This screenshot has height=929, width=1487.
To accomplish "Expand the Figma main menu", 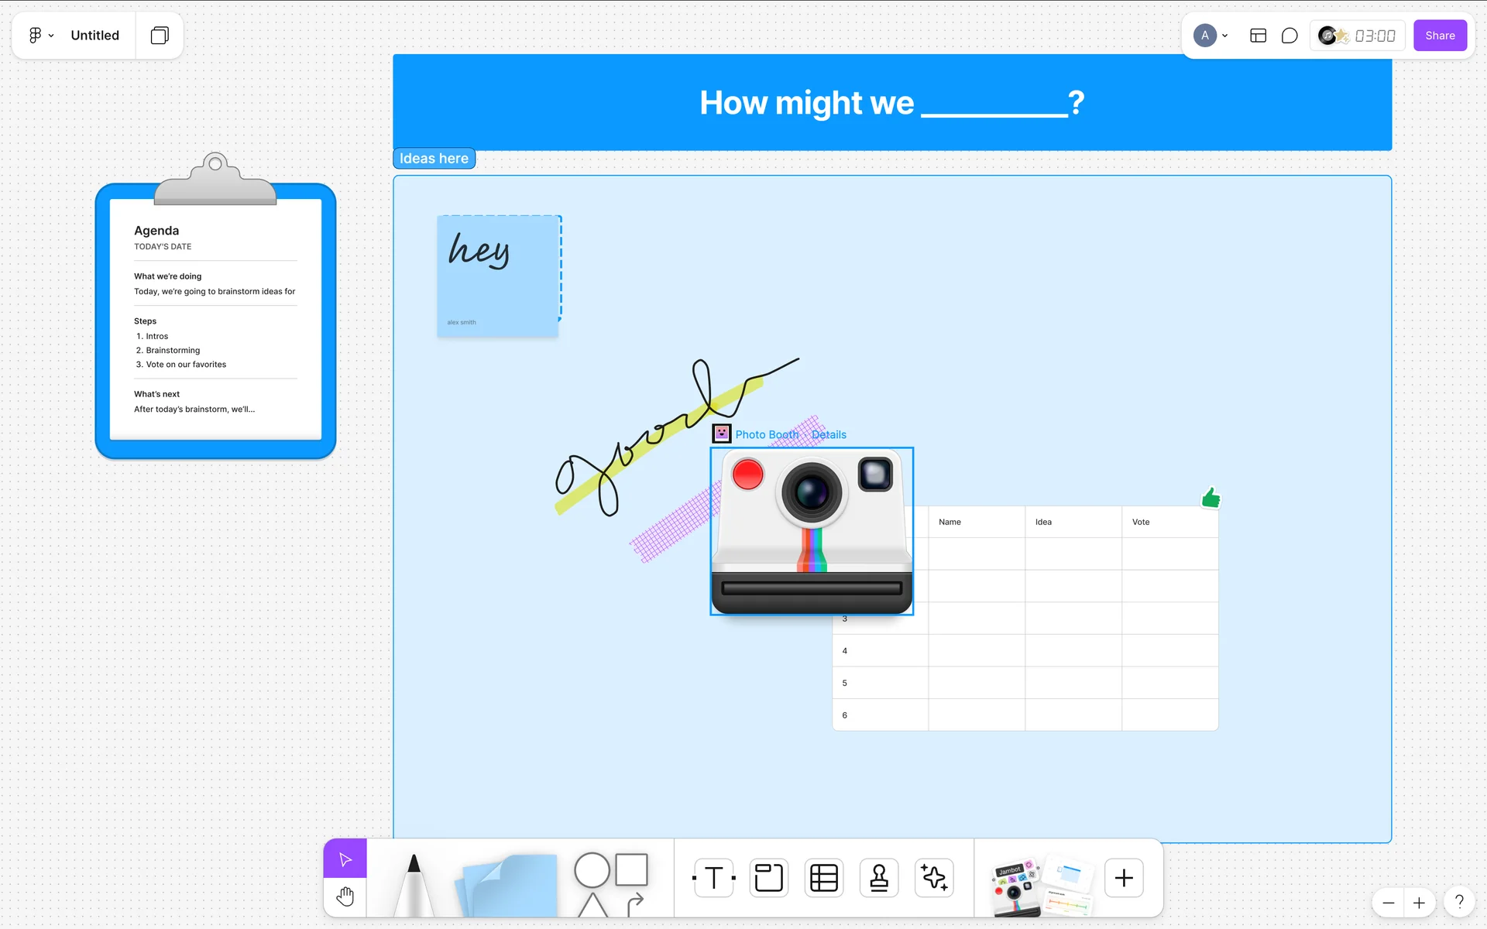I will coord(40,36).
